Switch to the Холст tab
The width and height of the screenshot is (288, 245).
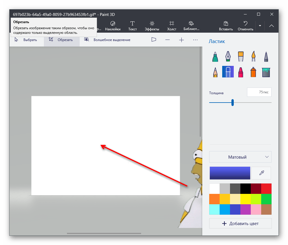coord(172,26)
